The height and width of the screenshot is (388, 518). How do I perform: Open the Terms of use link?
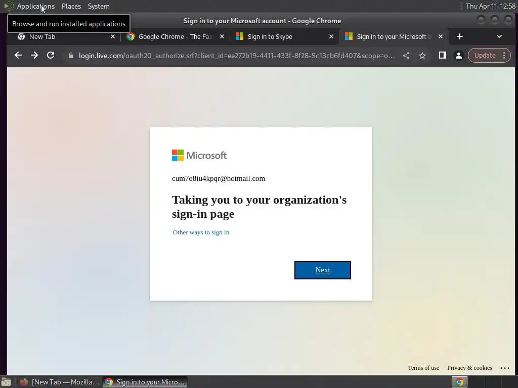[423, 368]
